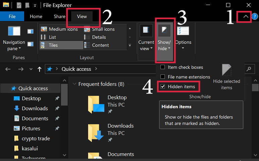
Task: Go forward with the forward arrow
Action: click(x=21, y=69)
